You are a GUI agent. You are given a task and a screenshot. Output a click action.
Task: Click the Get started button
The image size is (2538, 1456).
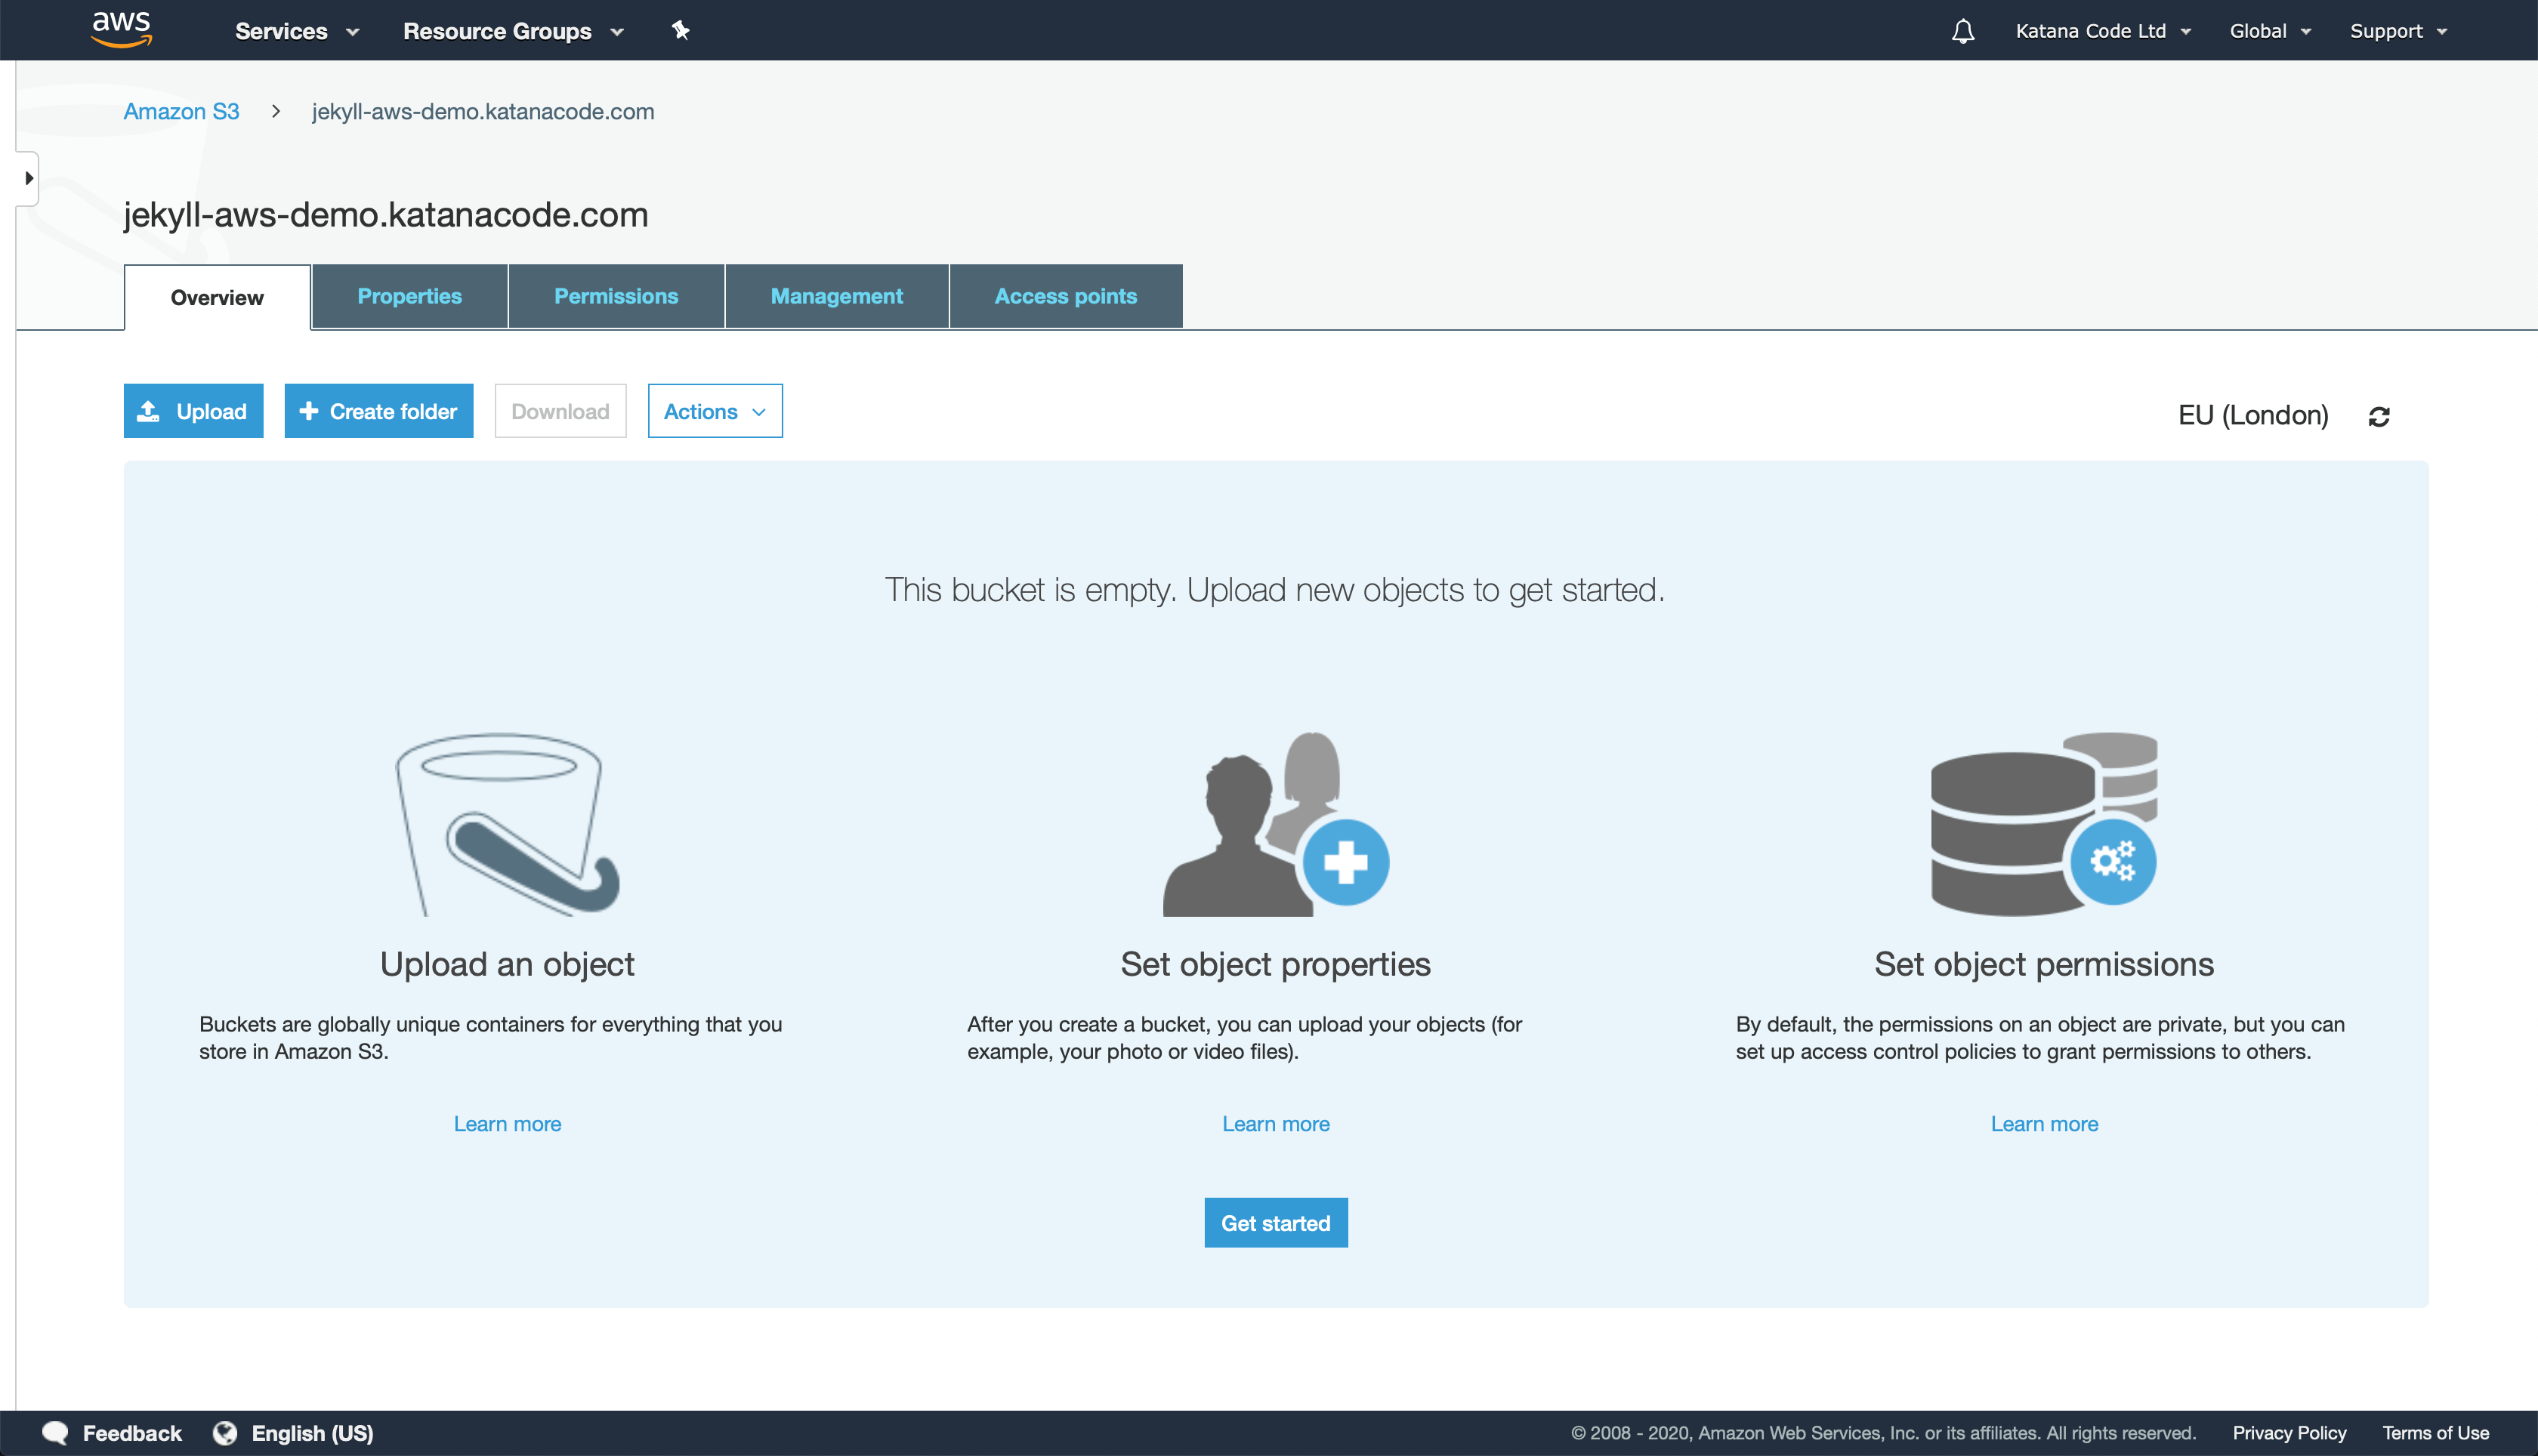coord(1276,1222)
